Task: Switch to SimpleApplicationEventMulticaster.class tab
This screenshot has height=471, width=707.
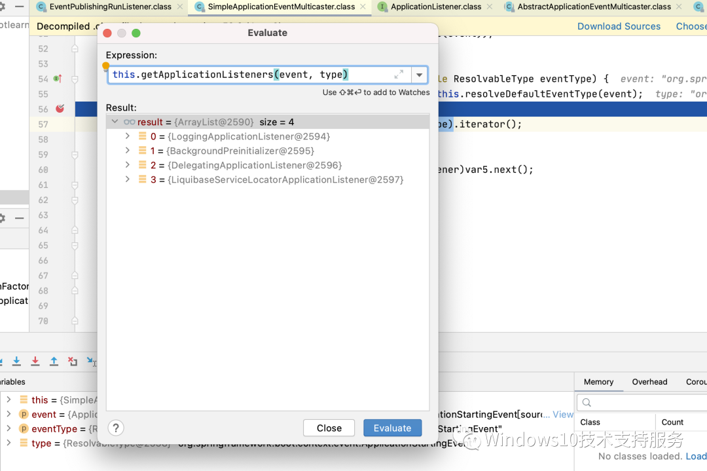Action: 281,7
